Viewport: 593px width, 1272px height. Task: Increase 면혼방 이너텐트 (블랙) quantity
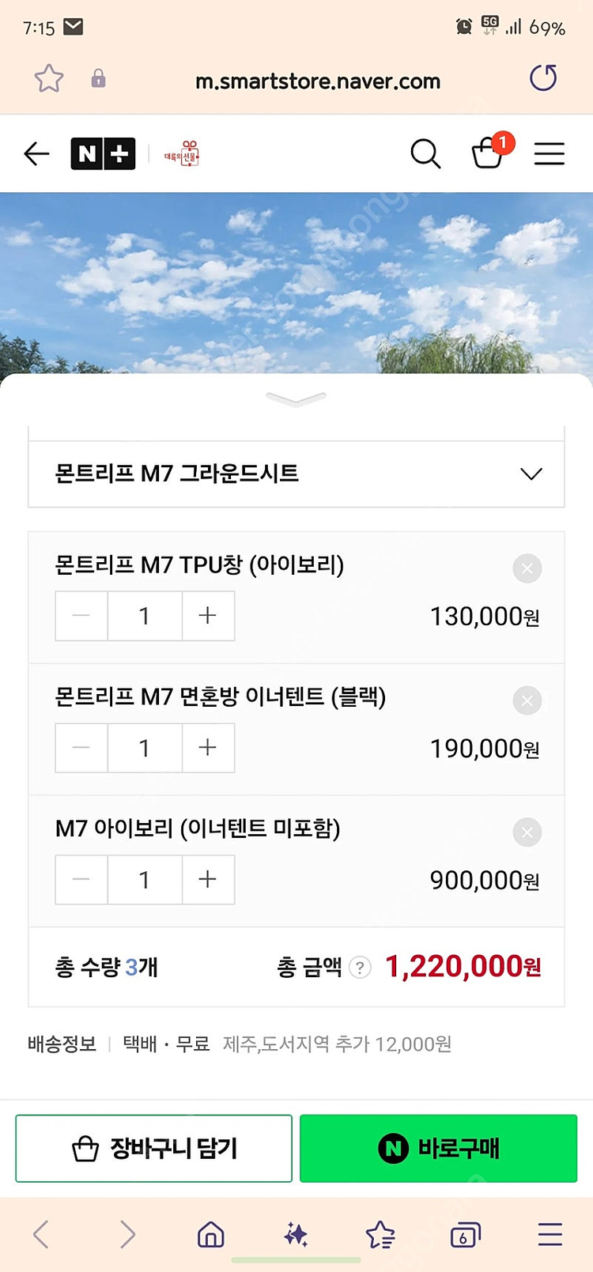tap(208, 748)
